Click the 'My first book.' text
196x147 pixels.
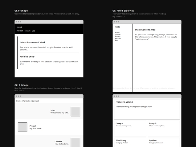[36, 128]
